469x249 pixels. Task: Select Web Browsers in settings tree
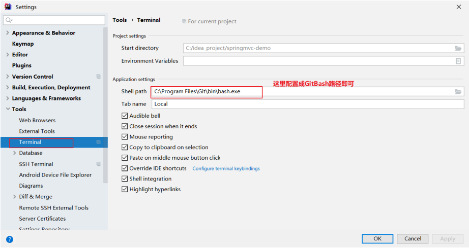click(37, 120)
